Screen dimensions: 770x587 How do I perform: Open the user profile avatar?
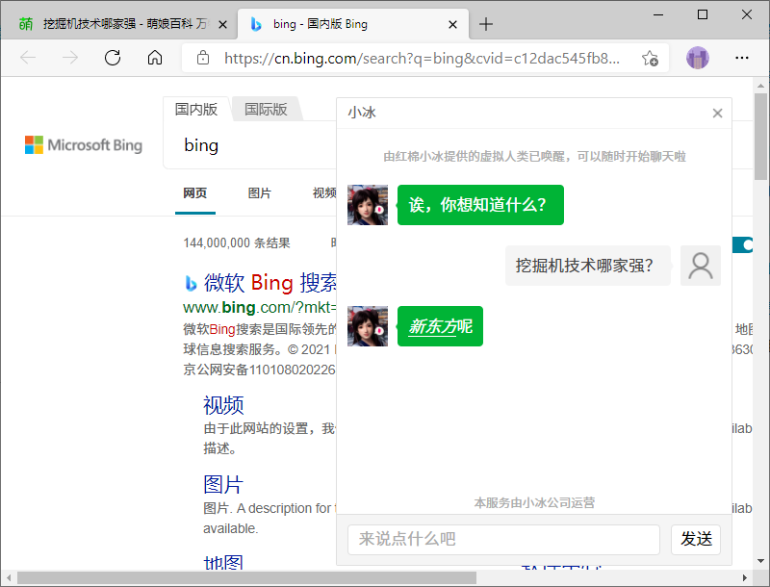point(698,58)
